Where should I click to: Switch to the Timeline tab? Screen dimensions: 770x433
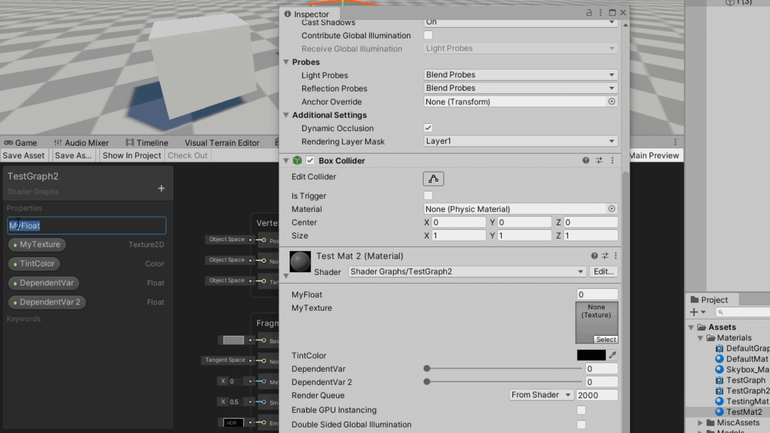147,143
